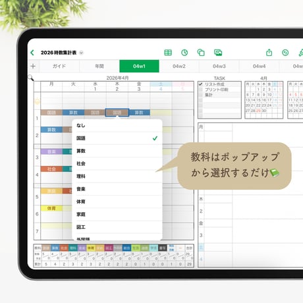Select date 30 in the 4月 calendar

pyautogui.click(x=264, y=111)
